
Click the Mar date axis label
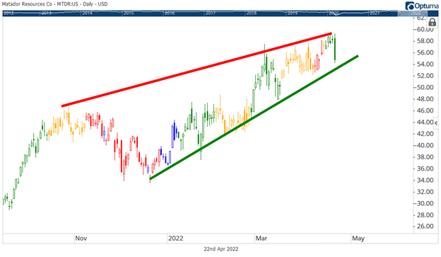[261, 239]
